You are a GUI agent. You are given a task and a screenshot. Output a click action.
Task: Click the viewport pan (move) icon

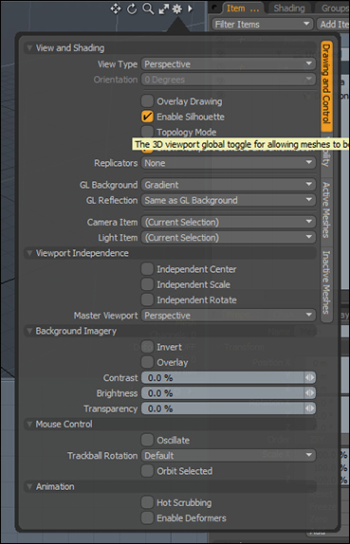click(x=116, y=9)
